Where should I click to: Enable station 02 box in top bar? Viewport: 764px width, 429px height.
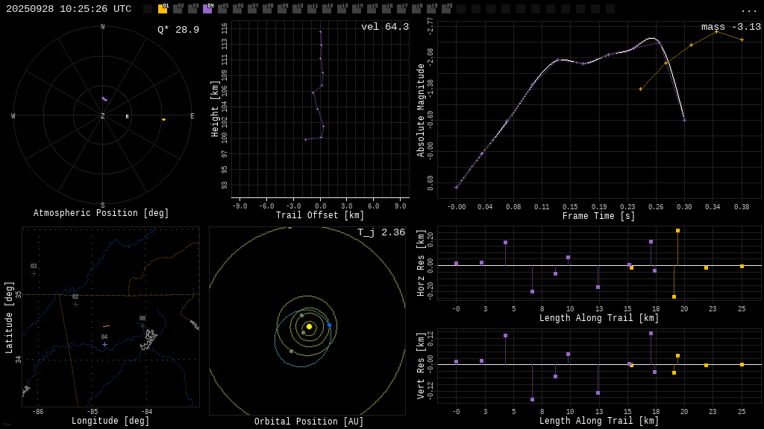pyautogui.click(x=178, y=9)
